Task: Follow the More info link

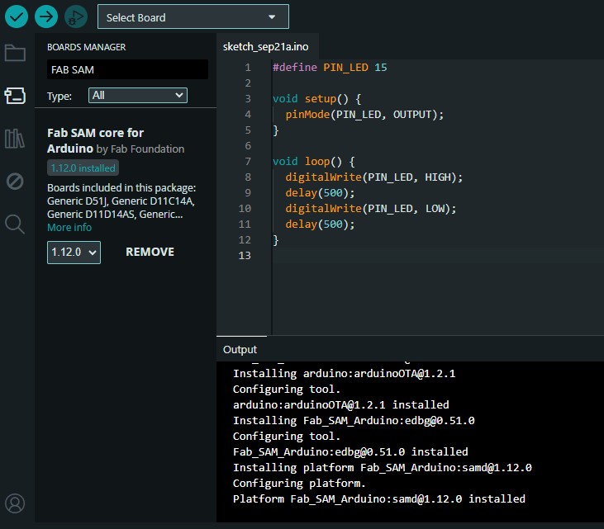Action: pyautogui.click(x=69, y=228)
